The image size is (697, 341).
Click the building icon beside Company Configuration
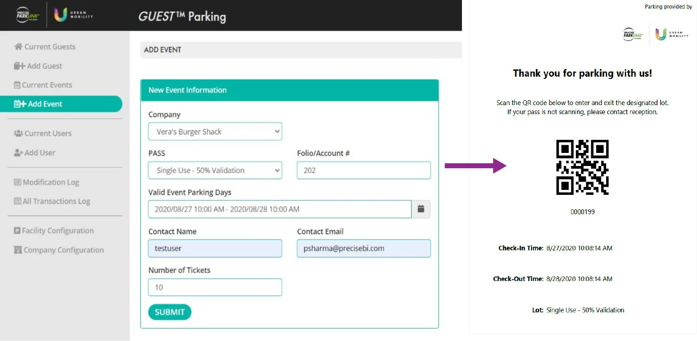click(18, 250)
